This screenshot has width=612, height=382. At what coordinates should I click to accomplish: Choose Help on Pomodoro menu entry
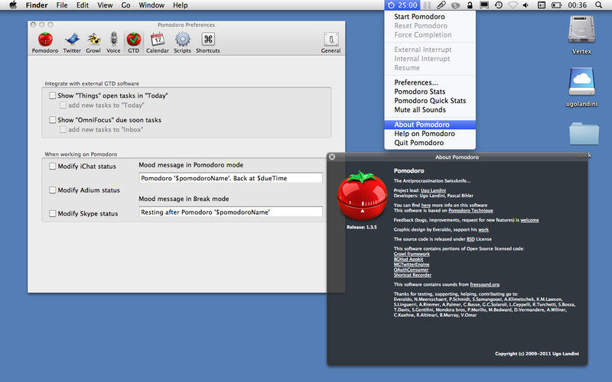(x=430, y=134)
